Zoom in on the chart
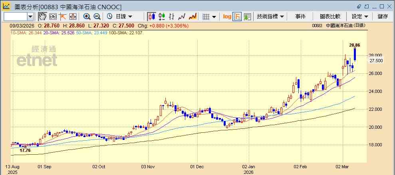Viewport: 395px width, 175px height. 87,17
